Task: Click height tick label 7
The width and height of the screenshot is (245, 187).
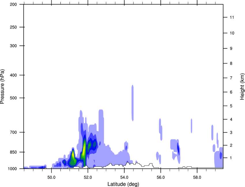Action: click(x=231, y=78)
